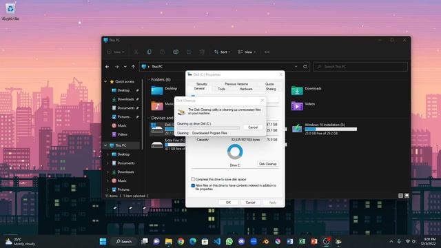The image size is (441, 248).
Task: Toggle Compress this drive to save disk space
Action: 193,179
